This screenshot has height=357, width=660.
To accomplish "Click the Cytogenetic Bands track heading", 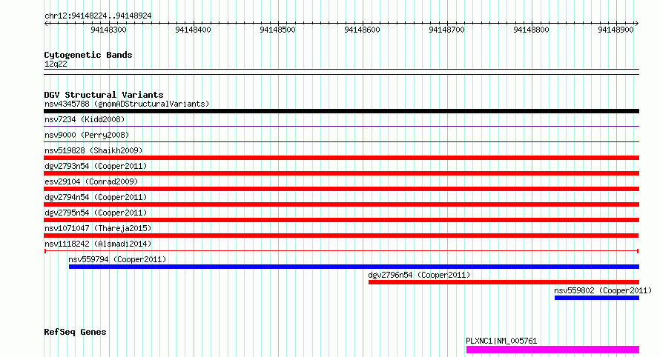I will click(88, 55).
